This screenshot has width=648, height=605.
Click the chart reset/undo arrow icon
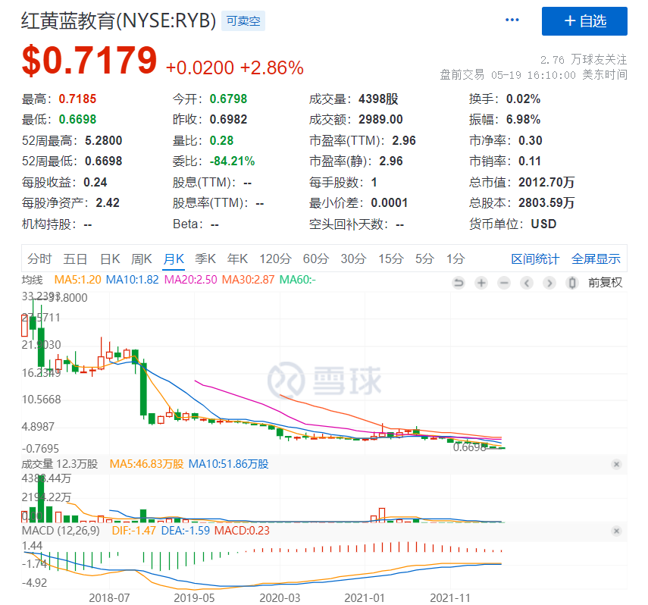tap(458, 283)
